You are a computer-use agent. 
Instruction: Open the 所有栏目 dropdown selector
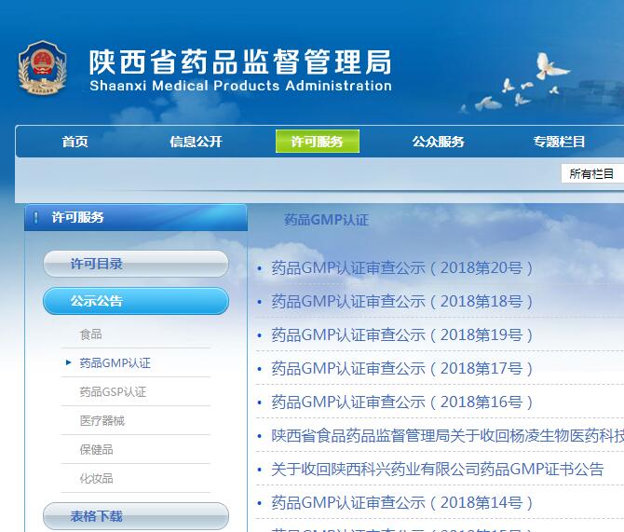(592, 173)
